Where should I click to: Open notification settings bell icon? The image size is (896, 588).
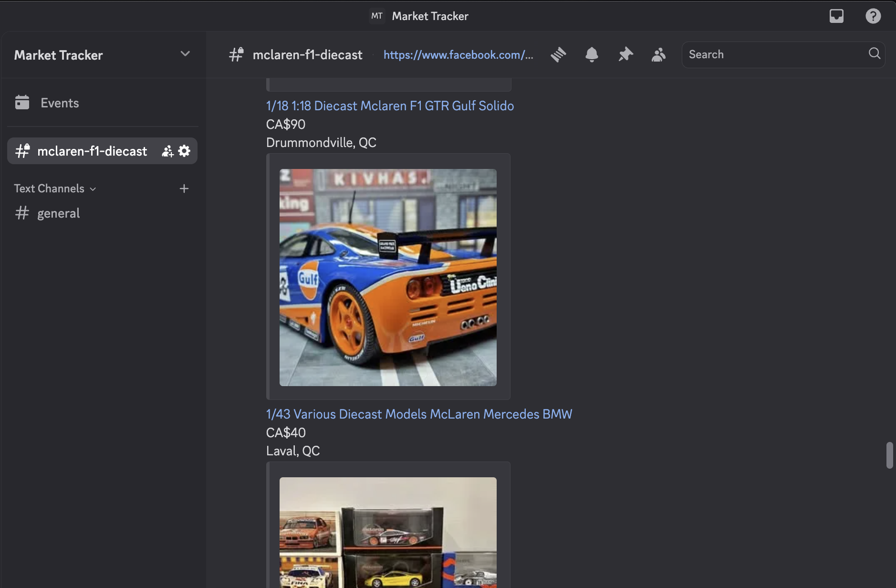point(592,54)
